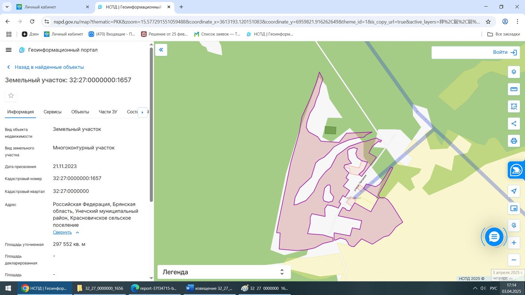Print the map
Image resolution: width=525 pixels, height=295 pixels.
(x=514, y=141)
